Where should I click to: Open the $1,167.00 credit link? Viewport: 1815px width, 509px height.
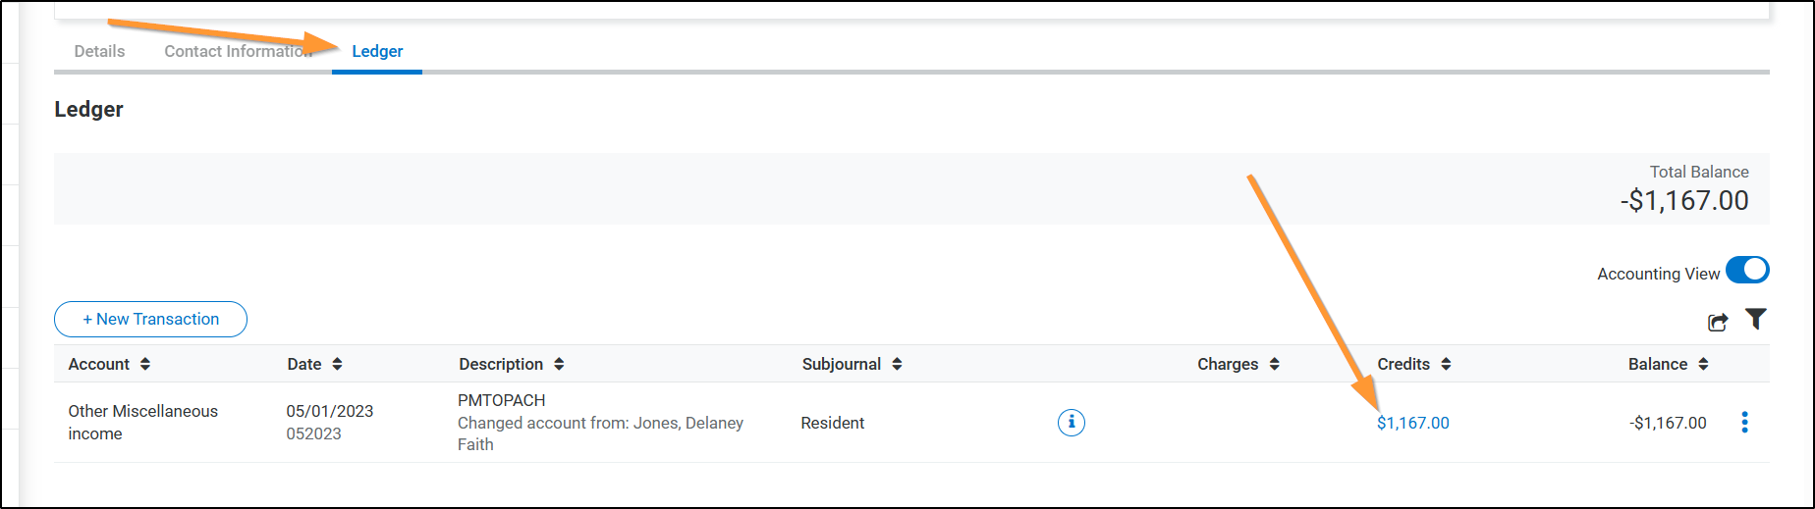pos(1412,423)
